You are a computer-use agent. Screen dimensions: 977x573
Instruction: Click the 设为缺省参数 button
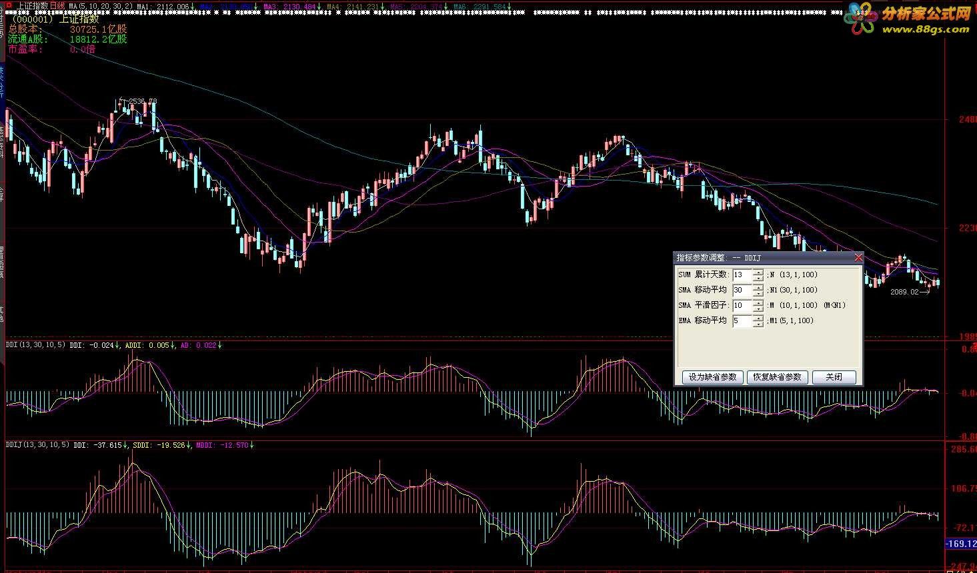coord(712,377)
